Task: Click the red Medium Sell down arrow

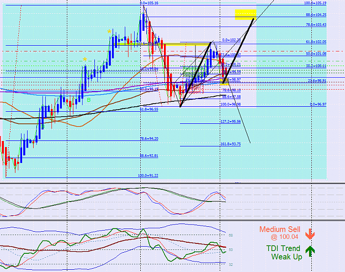Action: coord(310,234)
